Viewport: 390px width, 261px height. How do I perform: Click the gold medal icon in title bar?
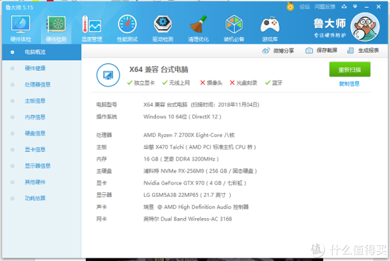pyautogui.click(x=290, y=6)
